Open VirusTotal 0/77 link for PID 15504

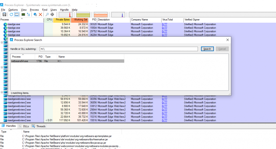pyautogui.click(x=164, y=28)
